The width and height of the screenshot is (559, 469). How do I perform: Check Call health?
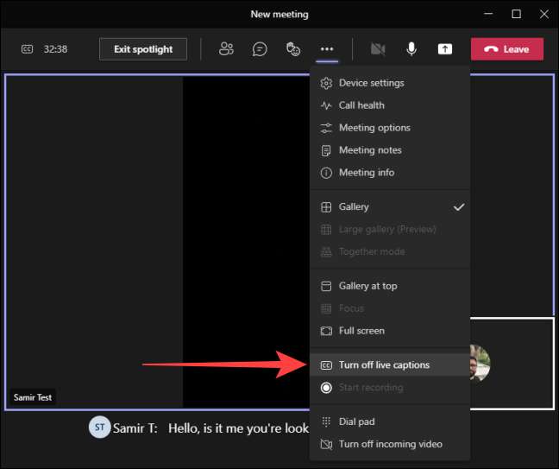click(361, 105)
